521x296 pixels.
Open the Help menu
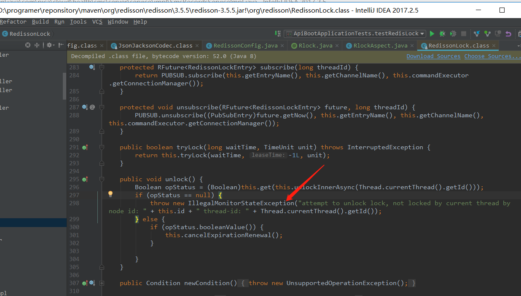tap(140, 22)
